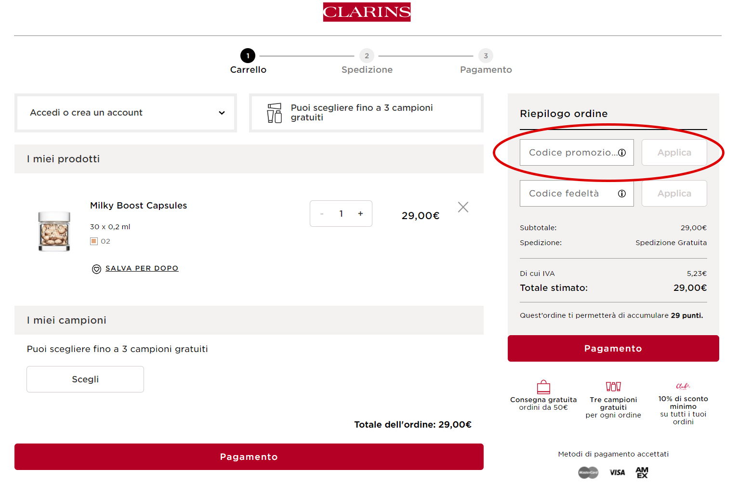Click step 1 Carrello indicator
Image resolution: width=738 pixels, height=496 pixels.
click(248, 55)
